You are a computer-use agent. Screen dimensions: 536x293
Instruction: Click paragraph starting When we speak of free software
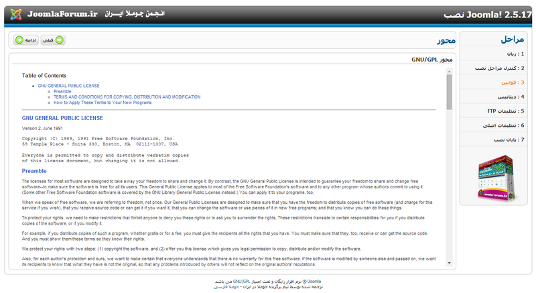point(227,205)
